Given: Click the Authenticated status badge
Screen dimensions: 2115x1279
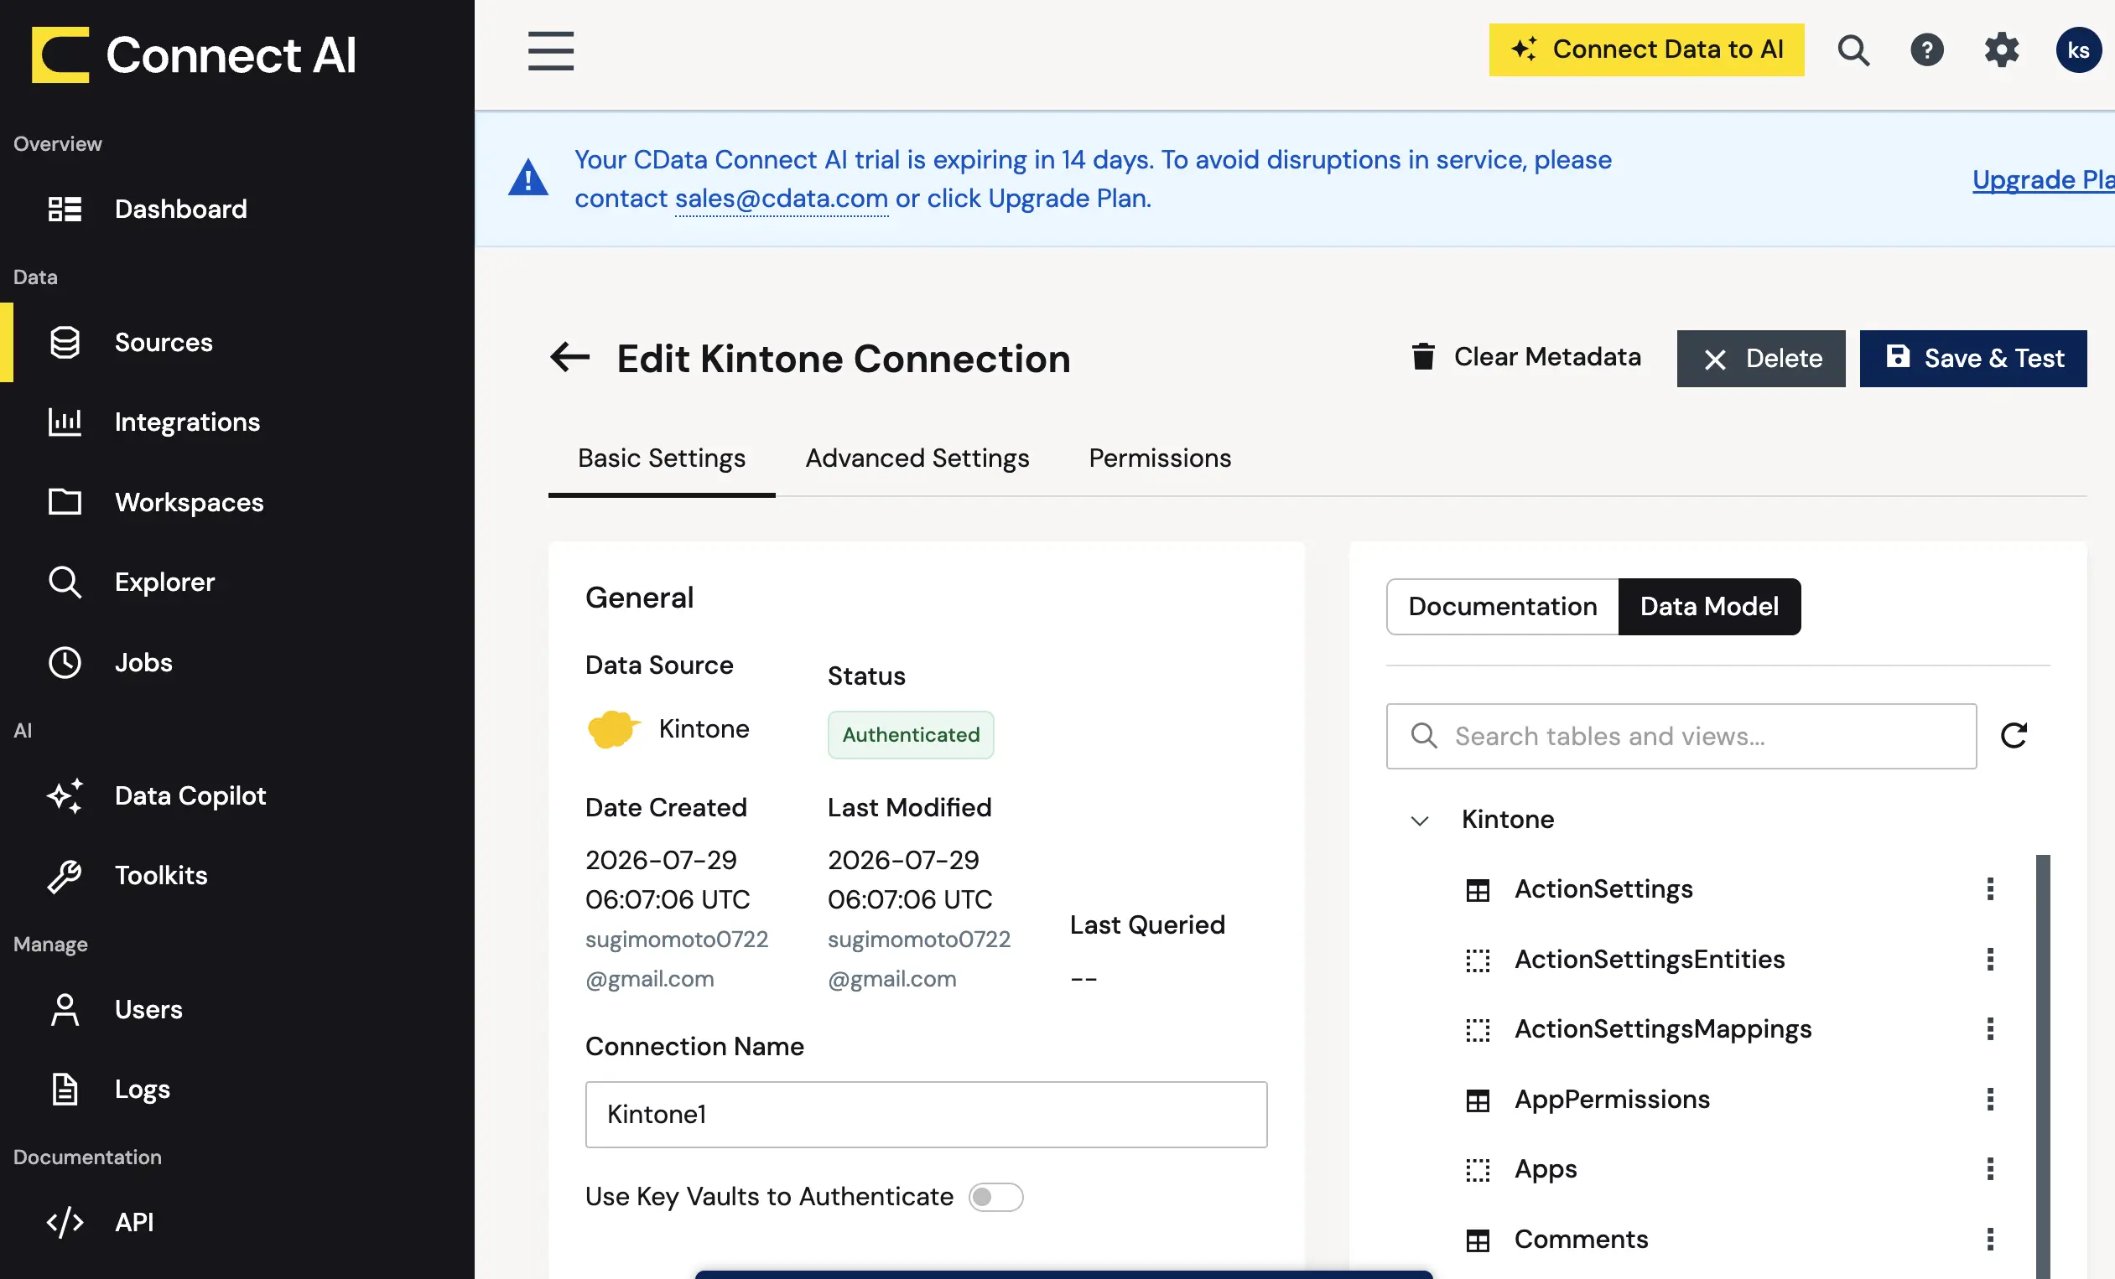Looking at the screenshot, I should pos(910,734).
